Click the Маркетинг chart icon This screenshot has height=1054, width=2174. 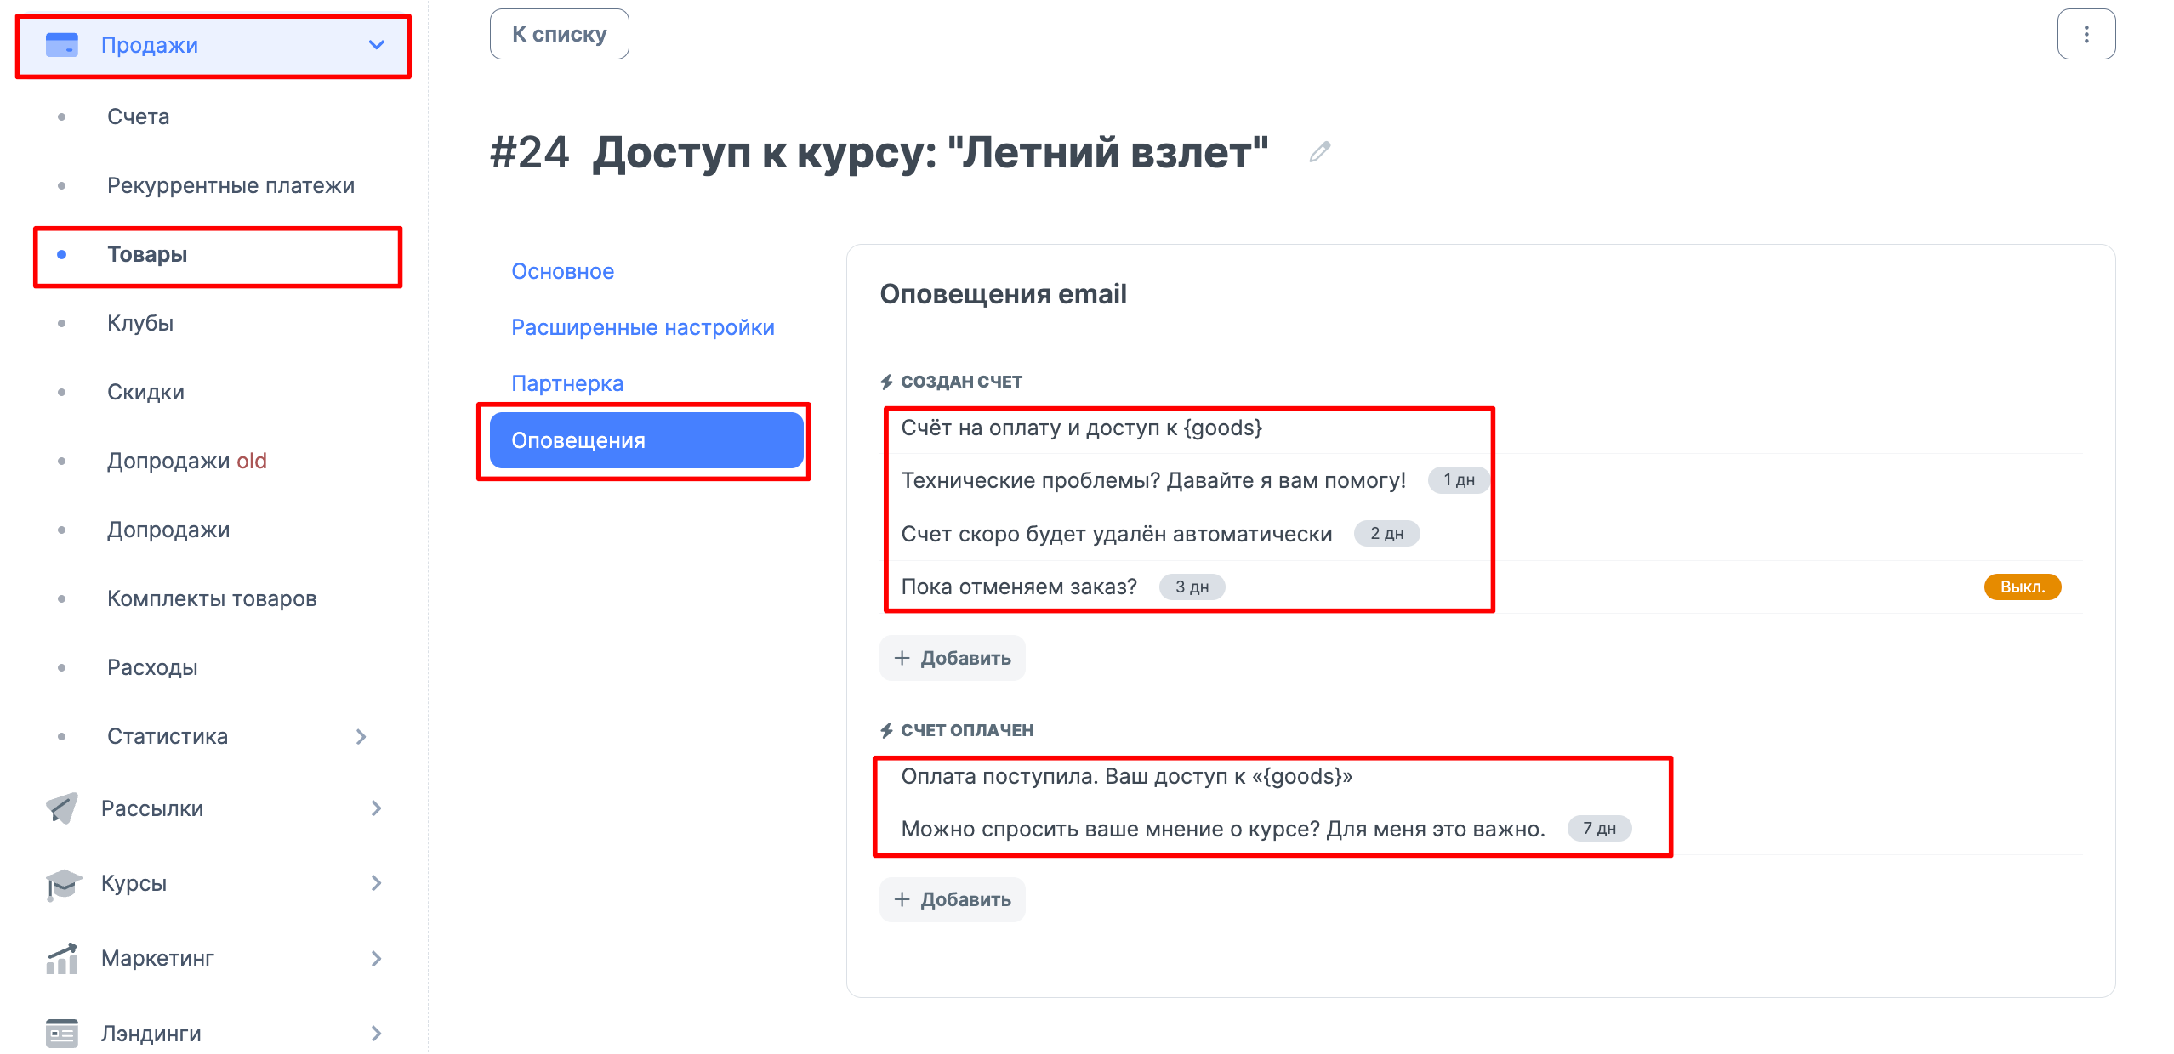62,958
